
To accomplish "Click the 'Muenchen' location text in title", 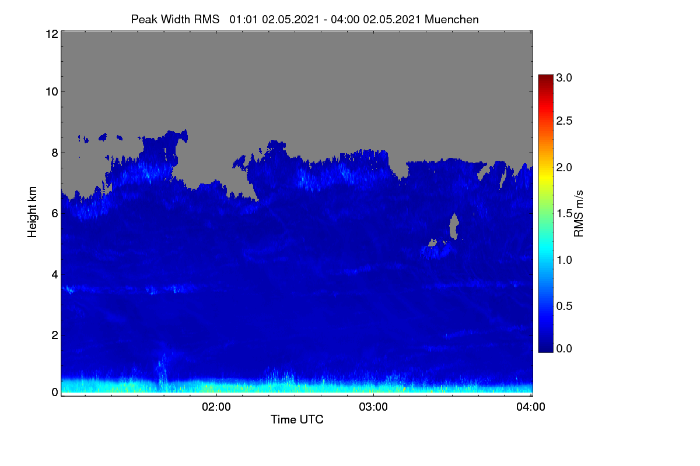I will point(452,19).
